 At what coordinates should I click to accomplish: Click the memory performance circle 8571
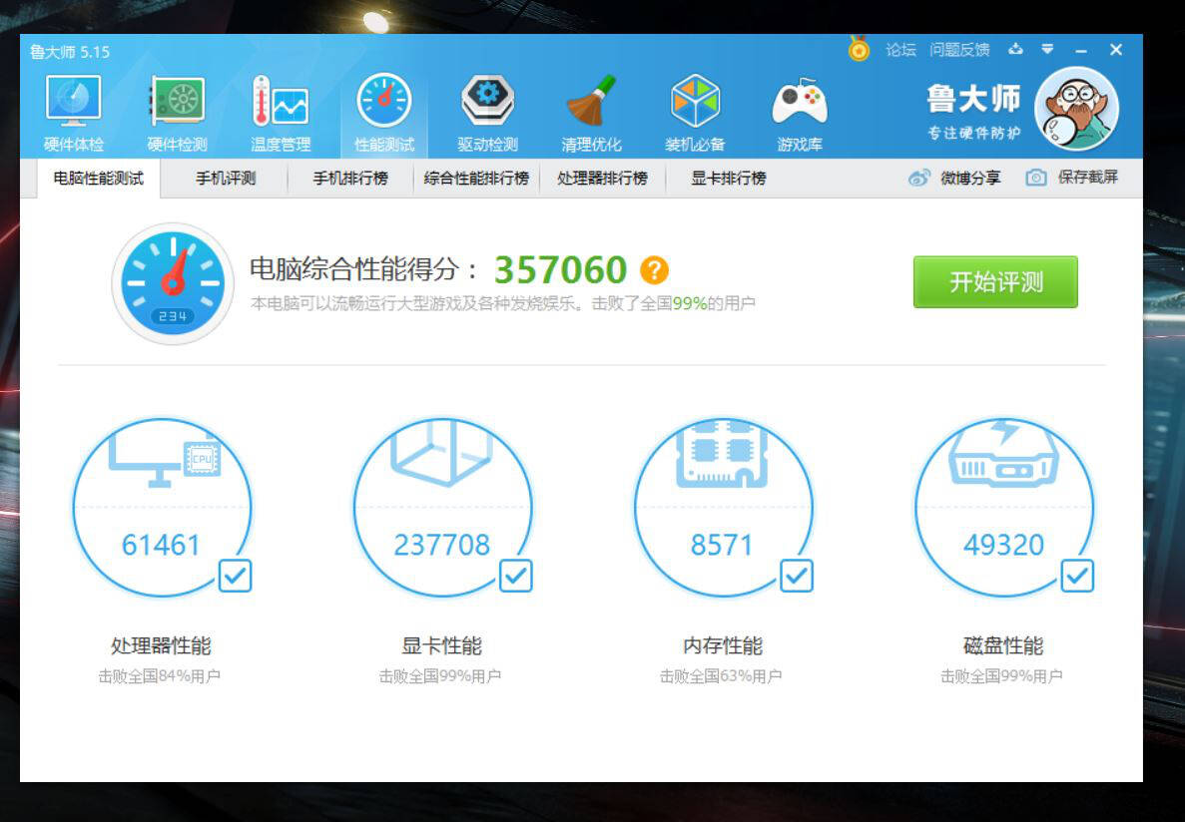coord(723,507)
